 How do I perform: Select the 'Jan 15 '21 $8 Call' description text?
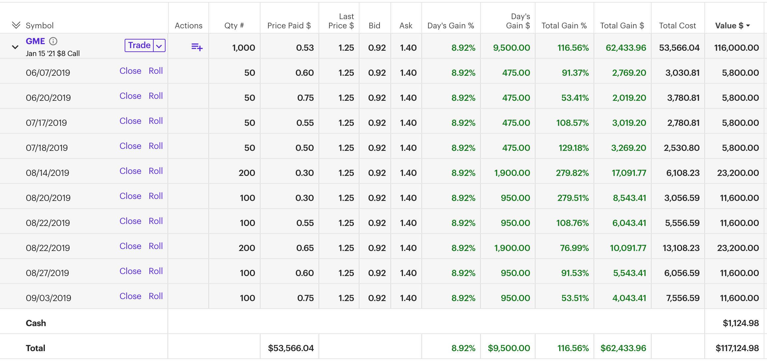[x=53, y=53]
